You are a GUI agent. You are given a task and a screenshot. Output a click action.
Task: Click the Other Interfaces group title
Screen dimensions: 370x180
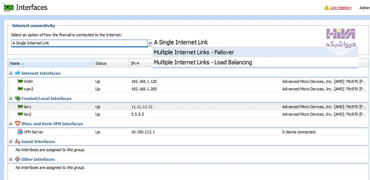click(38, 160)
